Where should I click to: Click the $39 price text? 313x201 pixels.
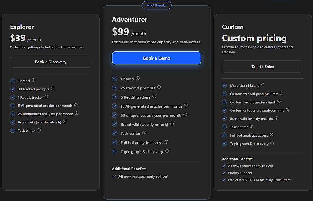[x=18, y=38]
